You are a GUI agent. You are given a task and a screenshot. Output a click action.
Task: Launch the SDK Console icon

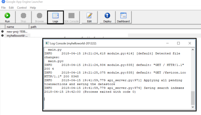point(71,16)
